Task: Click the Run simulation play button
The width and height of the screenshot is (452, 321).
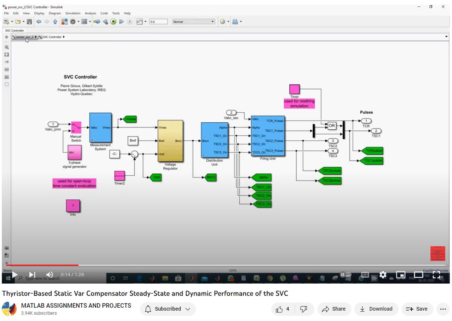Action: 114,22
